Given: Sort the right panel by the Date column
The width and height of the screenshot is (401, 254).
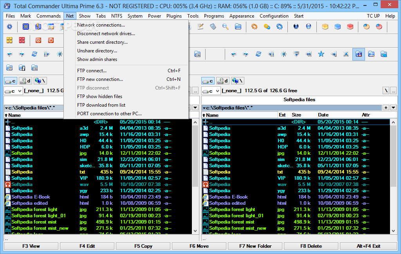Looking at the screenshot, I should point(338,115).
